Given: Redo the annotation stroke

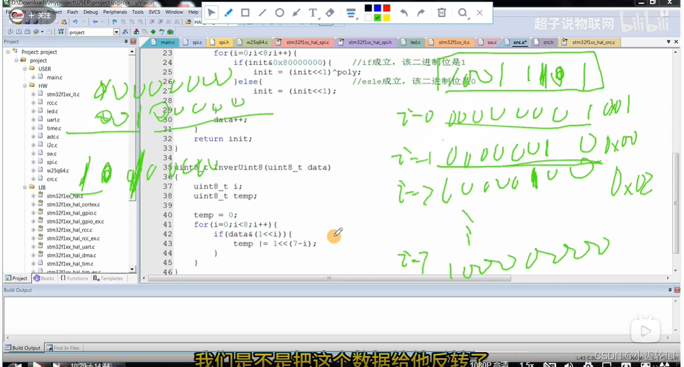Looking at the screenshot, I should (421, 12).
